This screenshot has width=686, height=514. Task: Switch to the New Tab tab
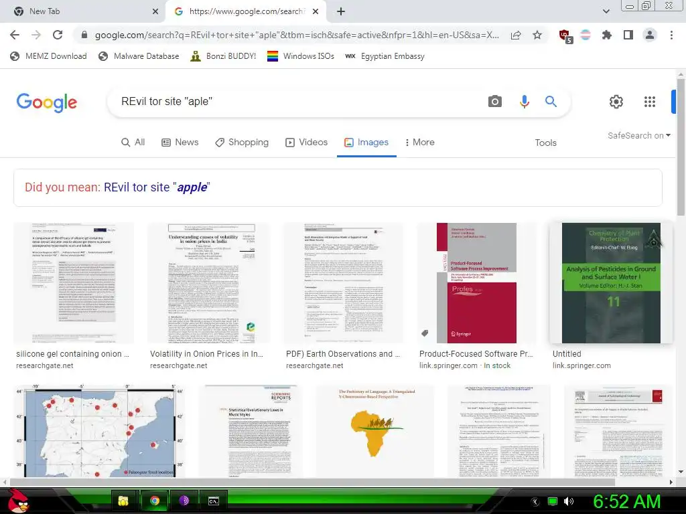(83, 11)
